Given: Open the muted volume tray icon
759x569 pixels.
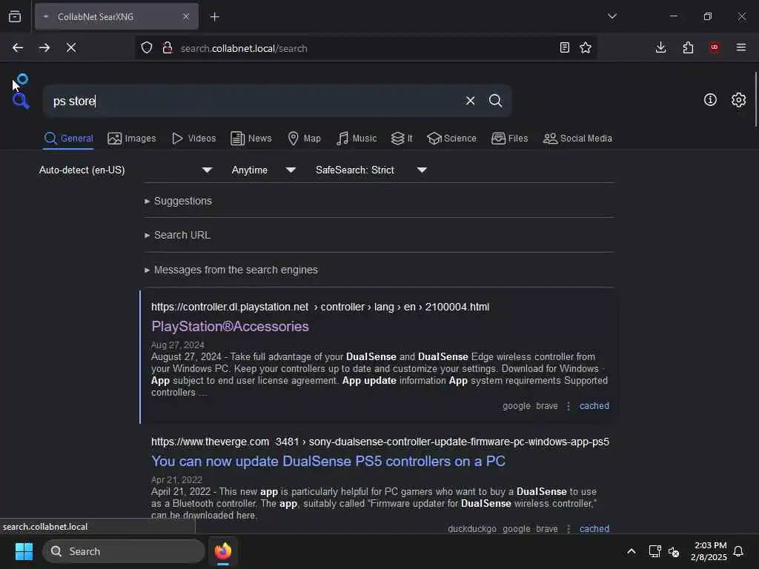Looking at the screenshot, I should pos(673,551).
